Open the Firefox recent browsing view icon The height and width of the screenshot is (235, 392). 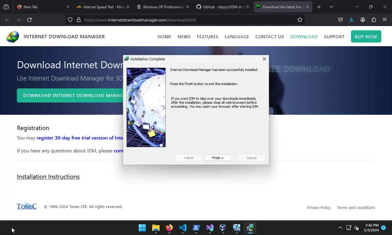(6, 7)
